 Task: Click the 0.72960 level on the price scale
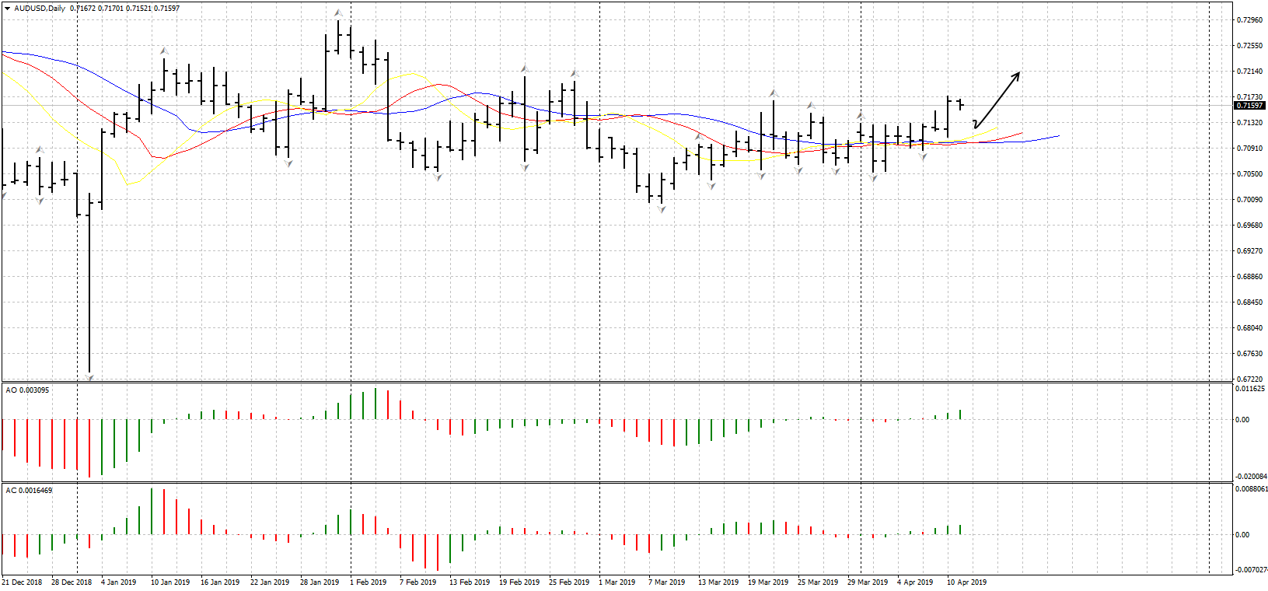pos(1249,20)
